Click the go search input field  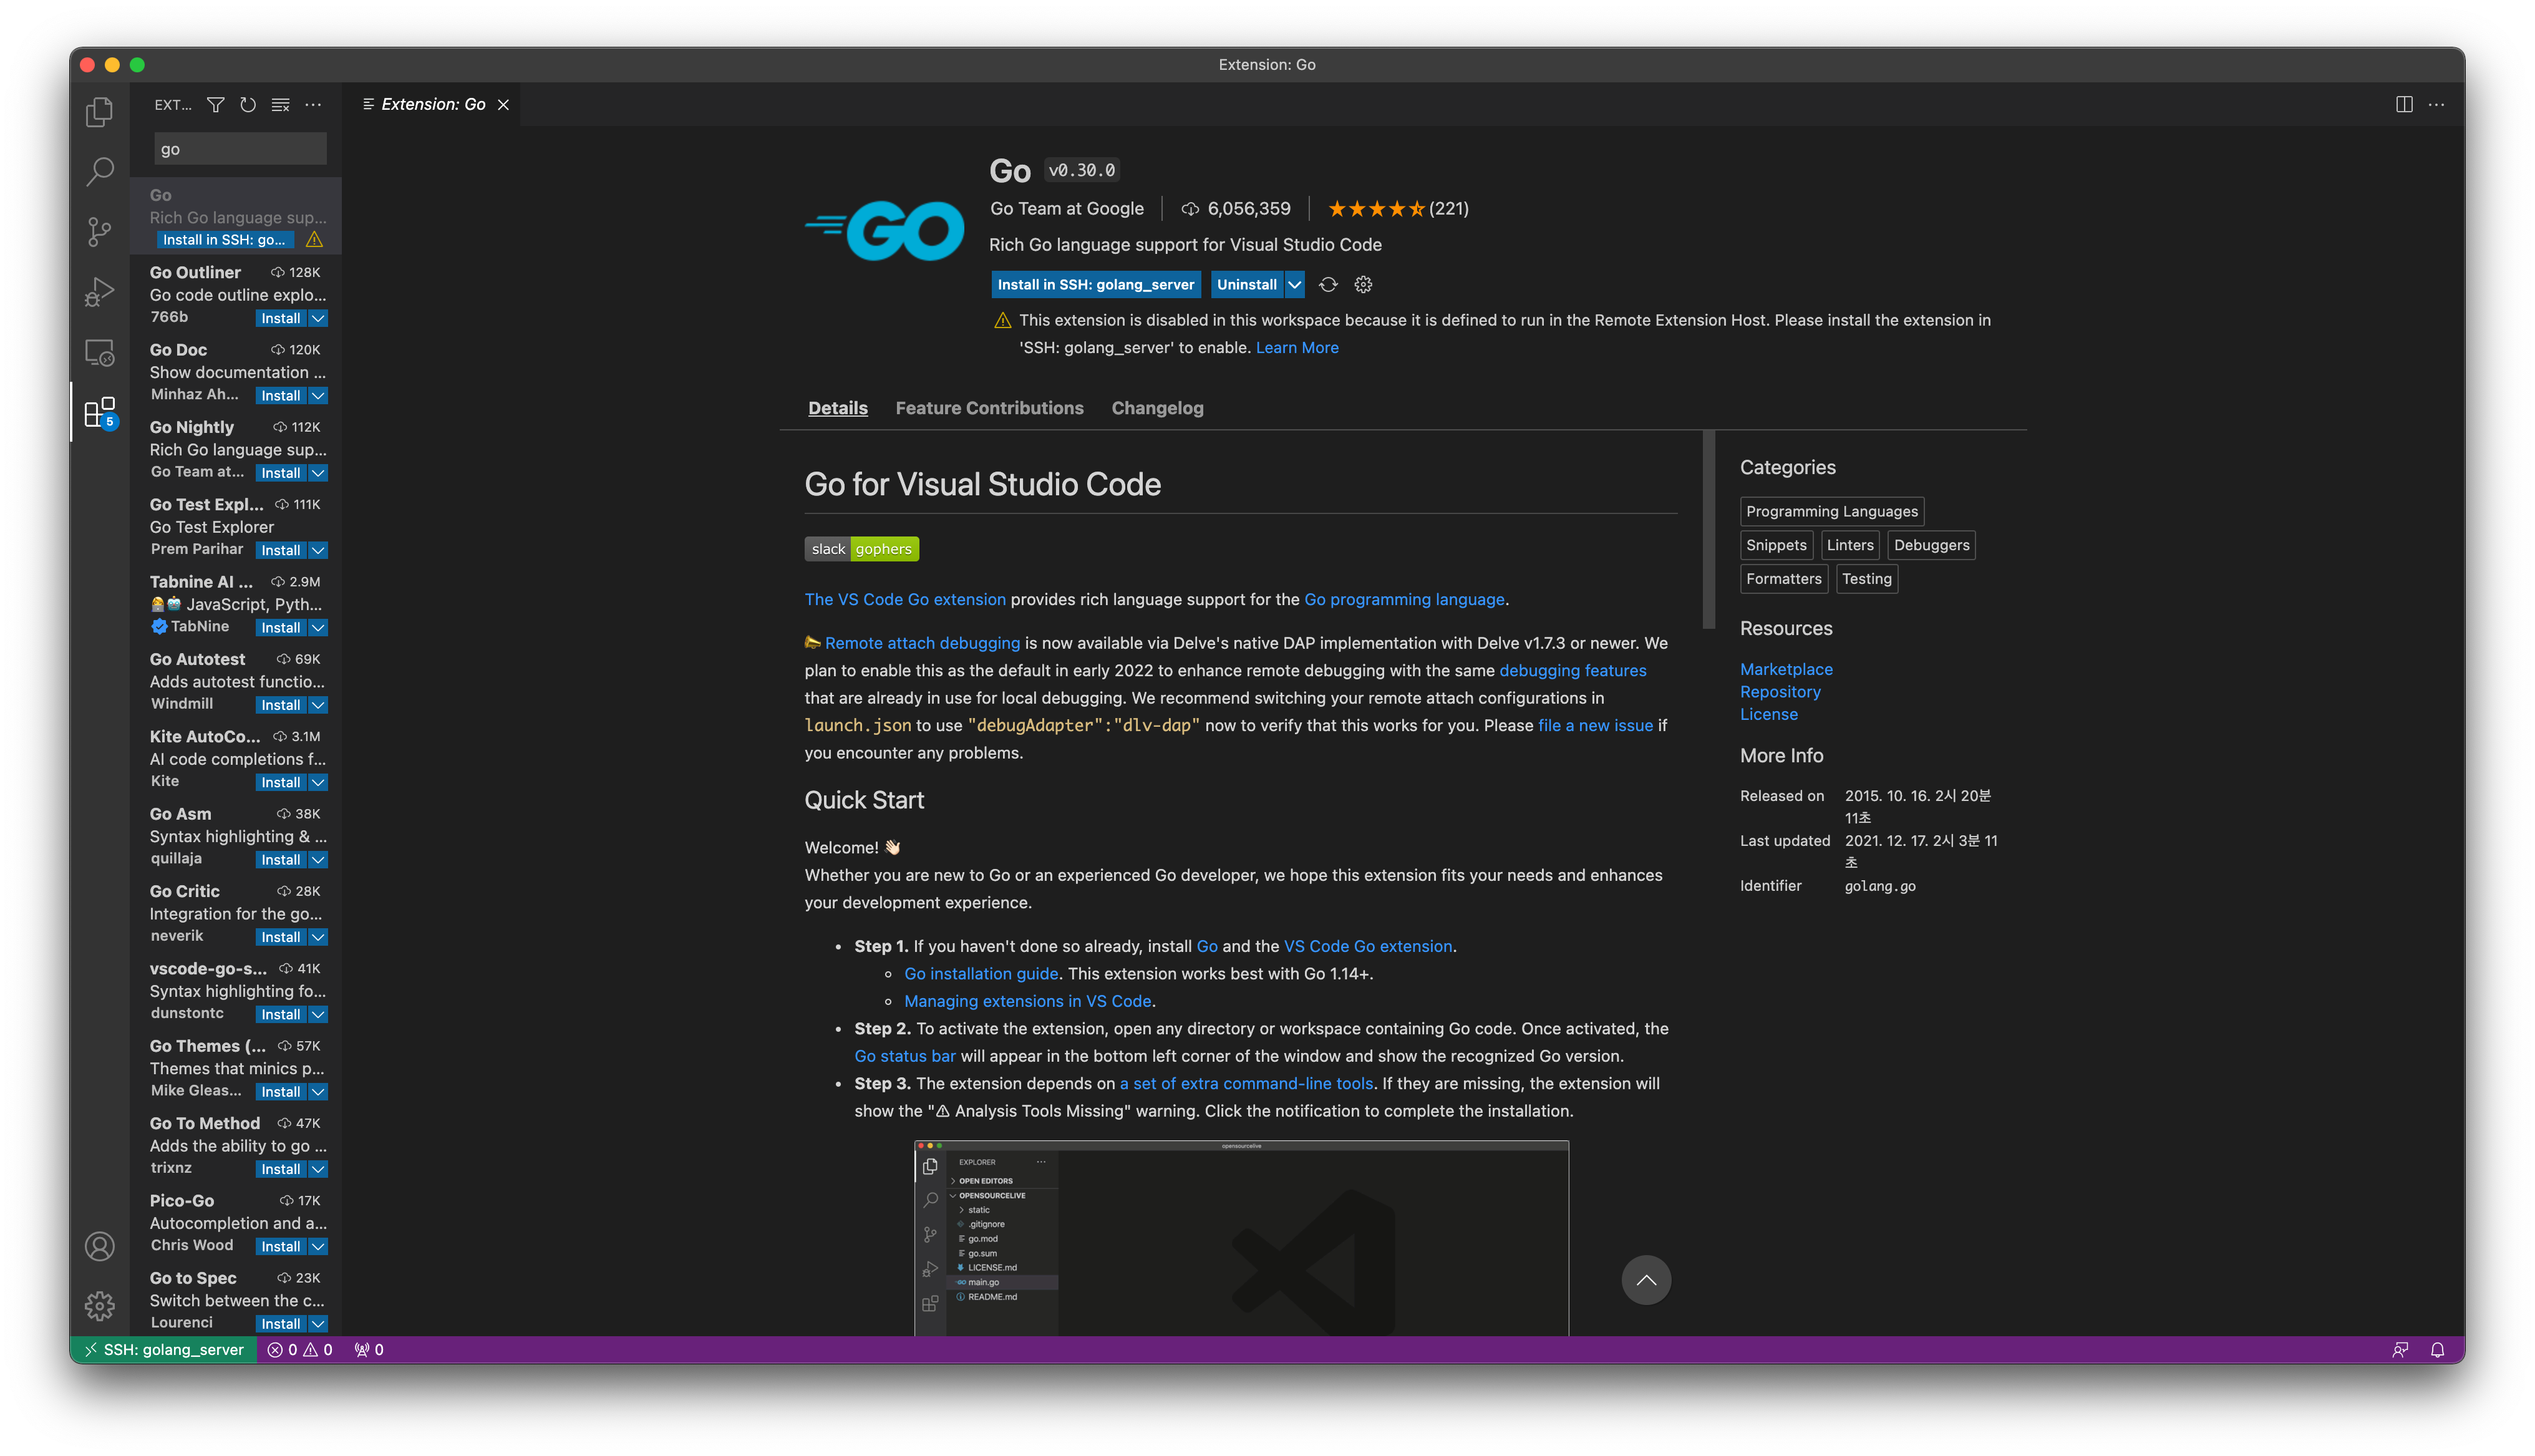coord(237,148)
